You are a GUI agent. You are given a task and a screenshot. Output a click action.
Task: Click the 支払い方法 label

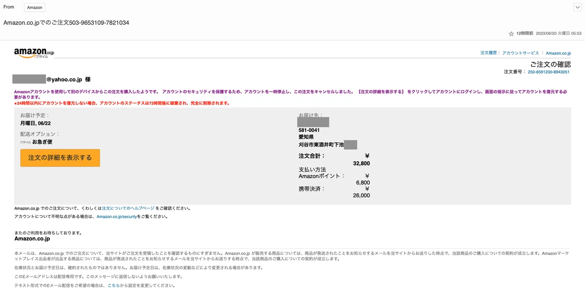click(x=312, y=170)
